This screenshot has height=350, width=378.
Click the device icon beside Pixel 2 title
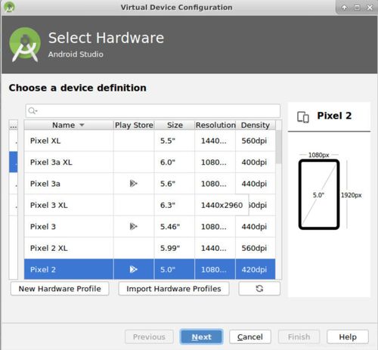click(303, 117)
